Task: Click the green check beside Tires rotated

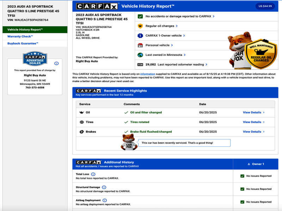Action: [x=126, y=122]
